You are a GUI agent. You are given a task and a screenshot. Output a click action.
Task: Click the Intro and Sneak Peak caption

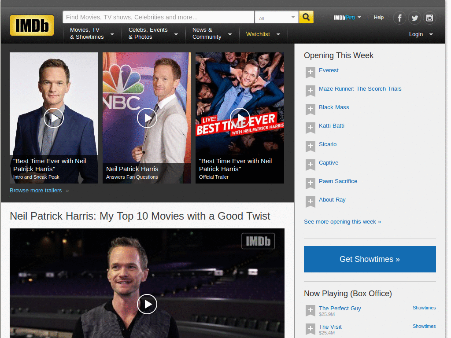coord(36,177)
